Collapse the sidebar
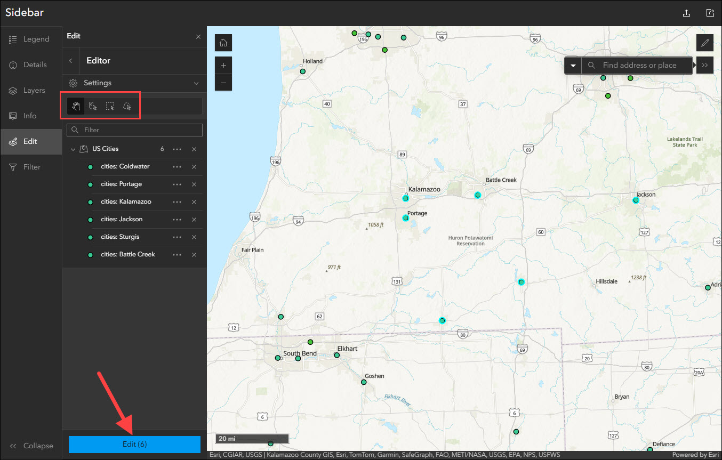 [31, 446]
